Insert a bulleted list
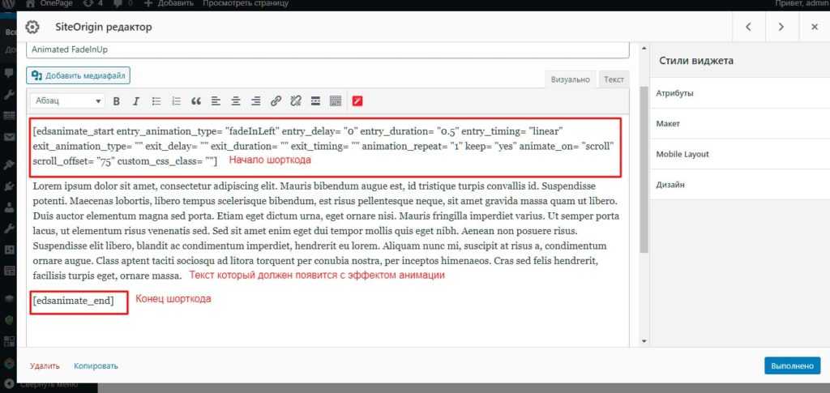830x393 pixels. (x=156, y=101)
